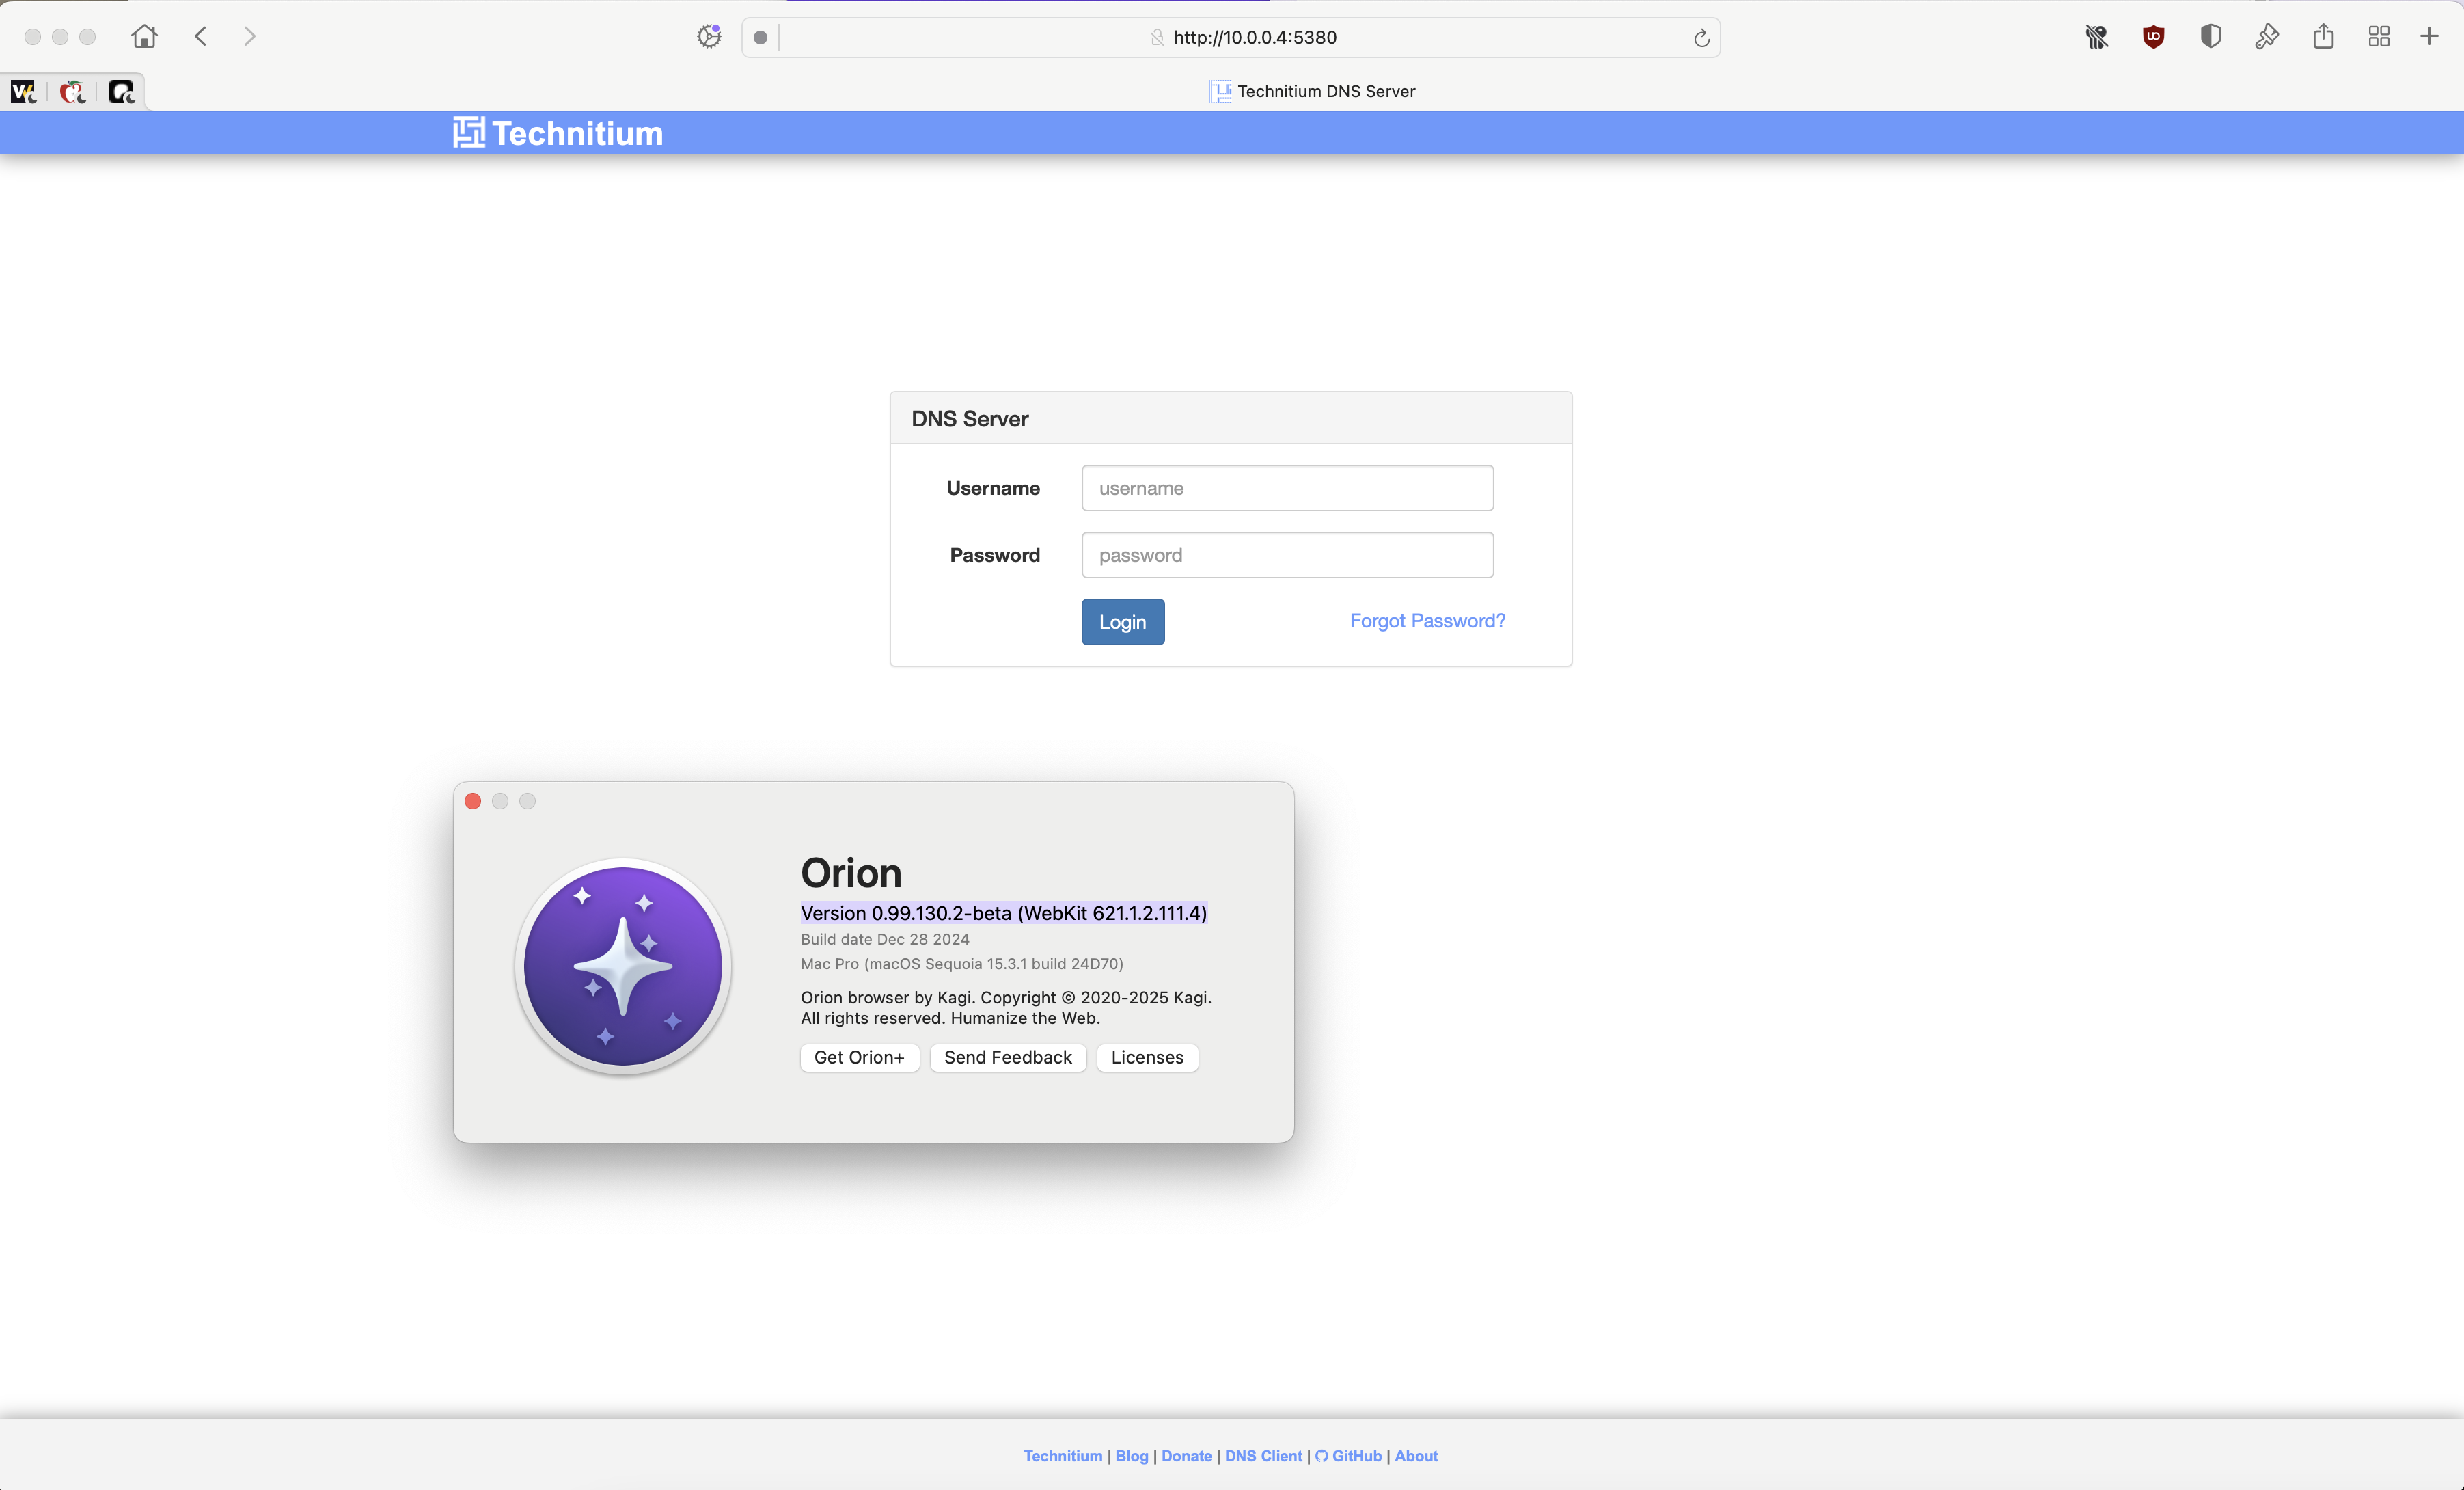This screenshot has height=1490, width=2464.
Task: Click the 'DNS Server' panel heading
Action: tap(969, 419)
